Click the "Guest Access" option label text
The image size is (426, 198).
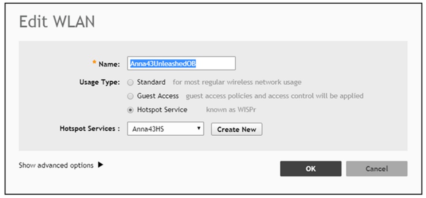pos(158,96)
